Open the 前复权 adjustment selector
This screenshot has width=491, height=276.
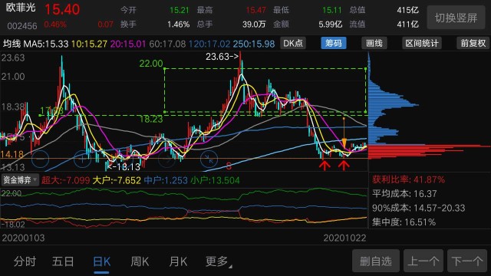coord(473,43)
